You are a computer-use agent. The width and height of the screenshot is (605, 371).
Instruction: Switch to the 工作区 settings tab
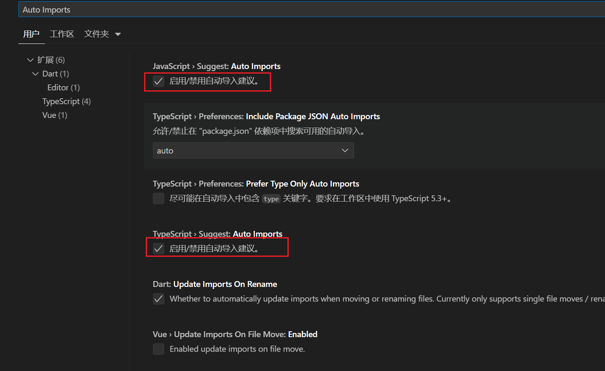[x=62, y=34]
